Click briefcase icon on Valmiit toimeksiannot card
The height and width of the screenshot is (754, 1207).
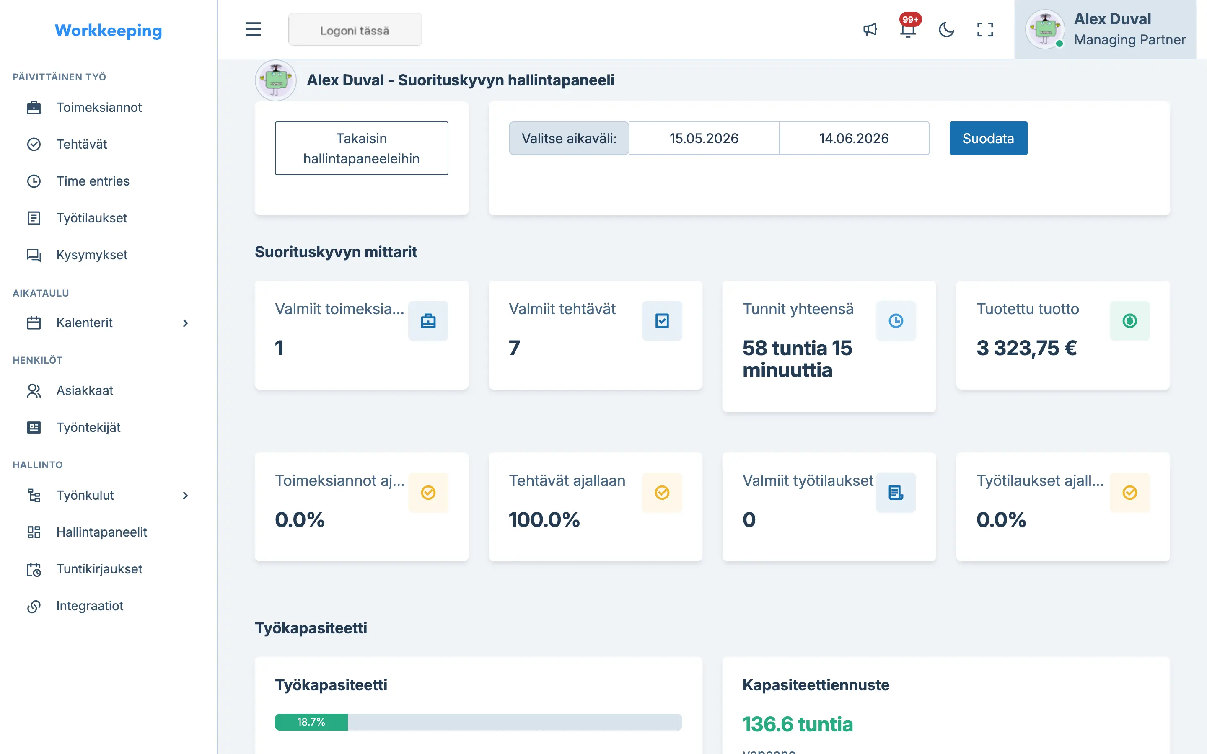coord(428,320)
